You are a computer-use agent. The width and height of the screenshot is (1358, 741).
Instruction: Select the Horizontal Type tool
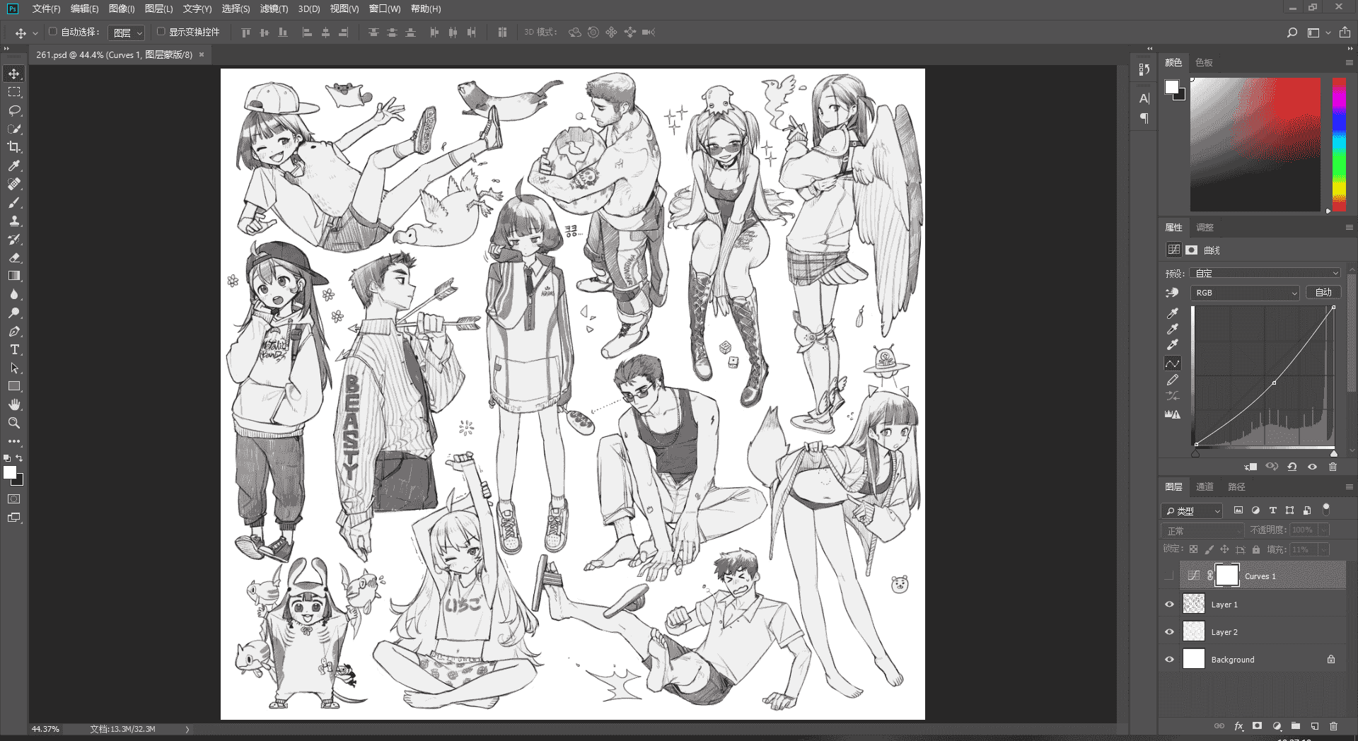pos(14,349)
